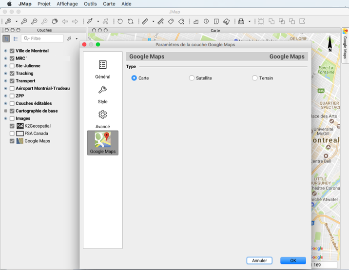Go to previous map view arrow
349x270 pixels.
(65, 21)
